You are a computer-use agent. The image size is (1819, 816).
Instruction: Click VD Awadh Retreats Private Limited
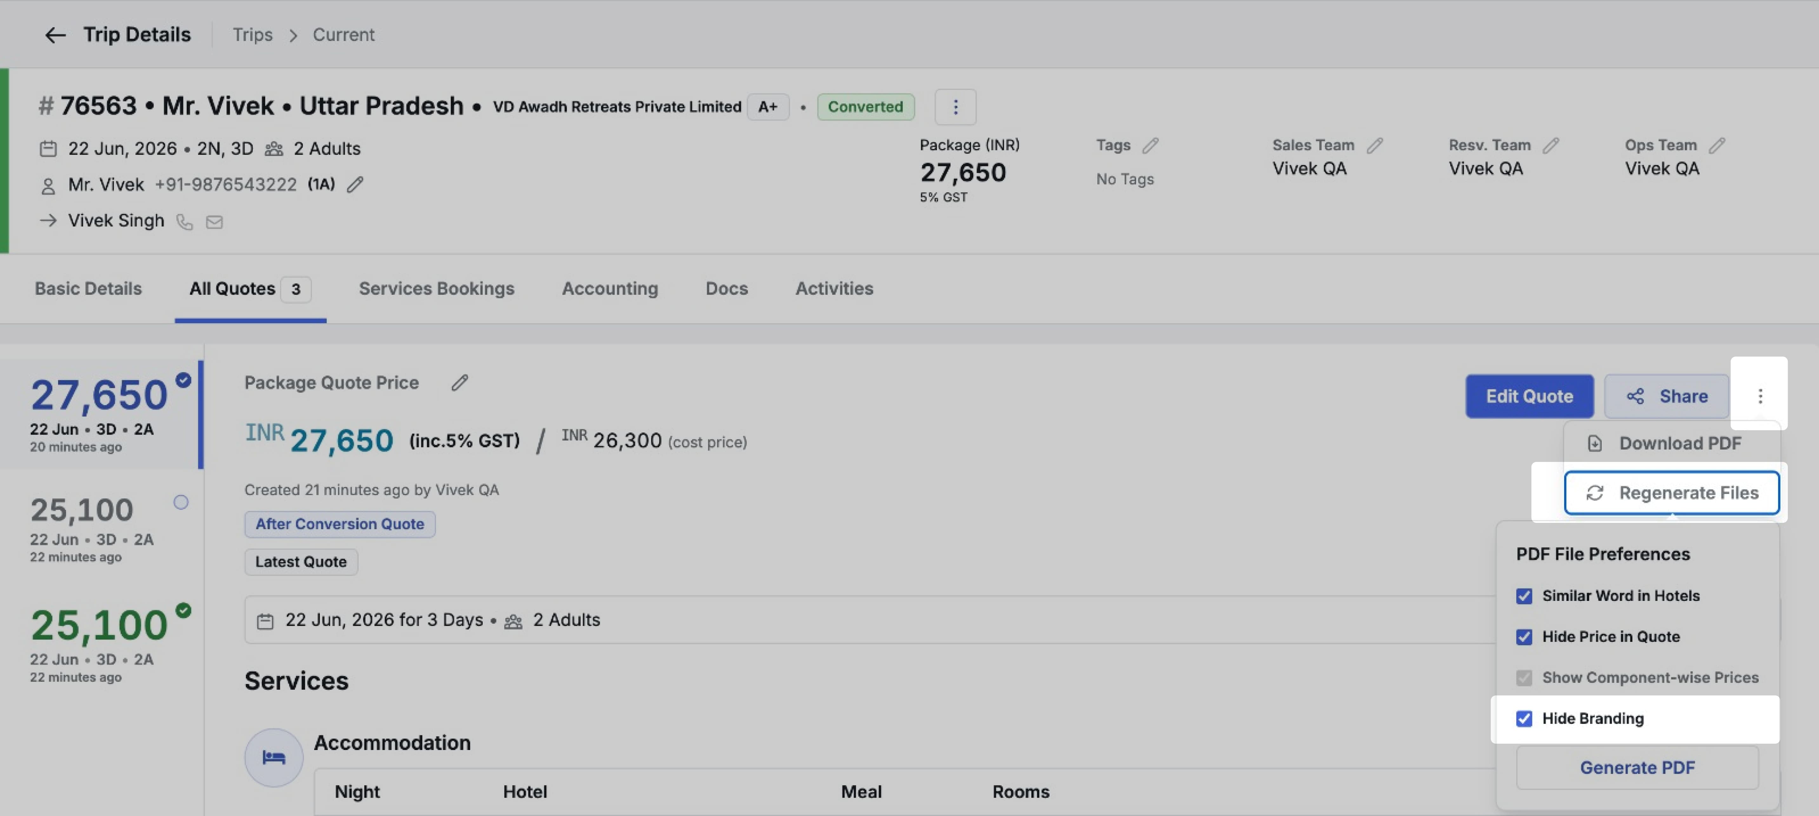[x=617, y=107]
